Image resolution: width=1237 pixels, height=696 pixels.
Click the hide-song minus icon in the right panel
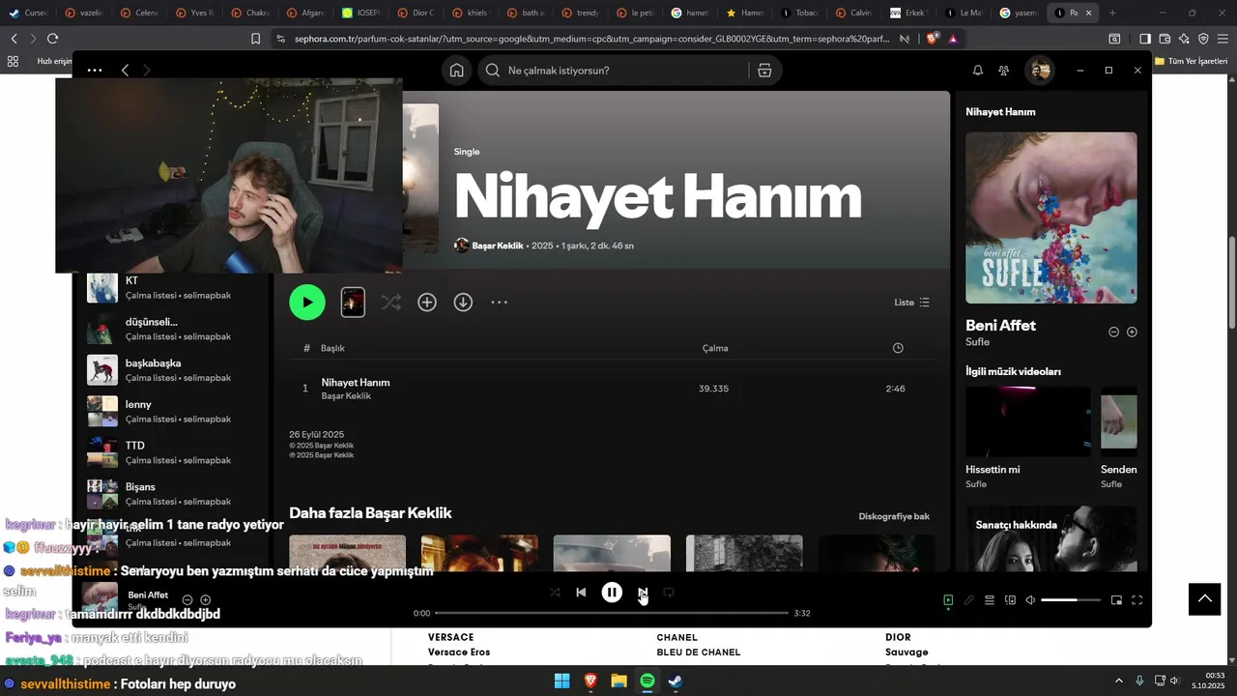[x=1113, y=332]
